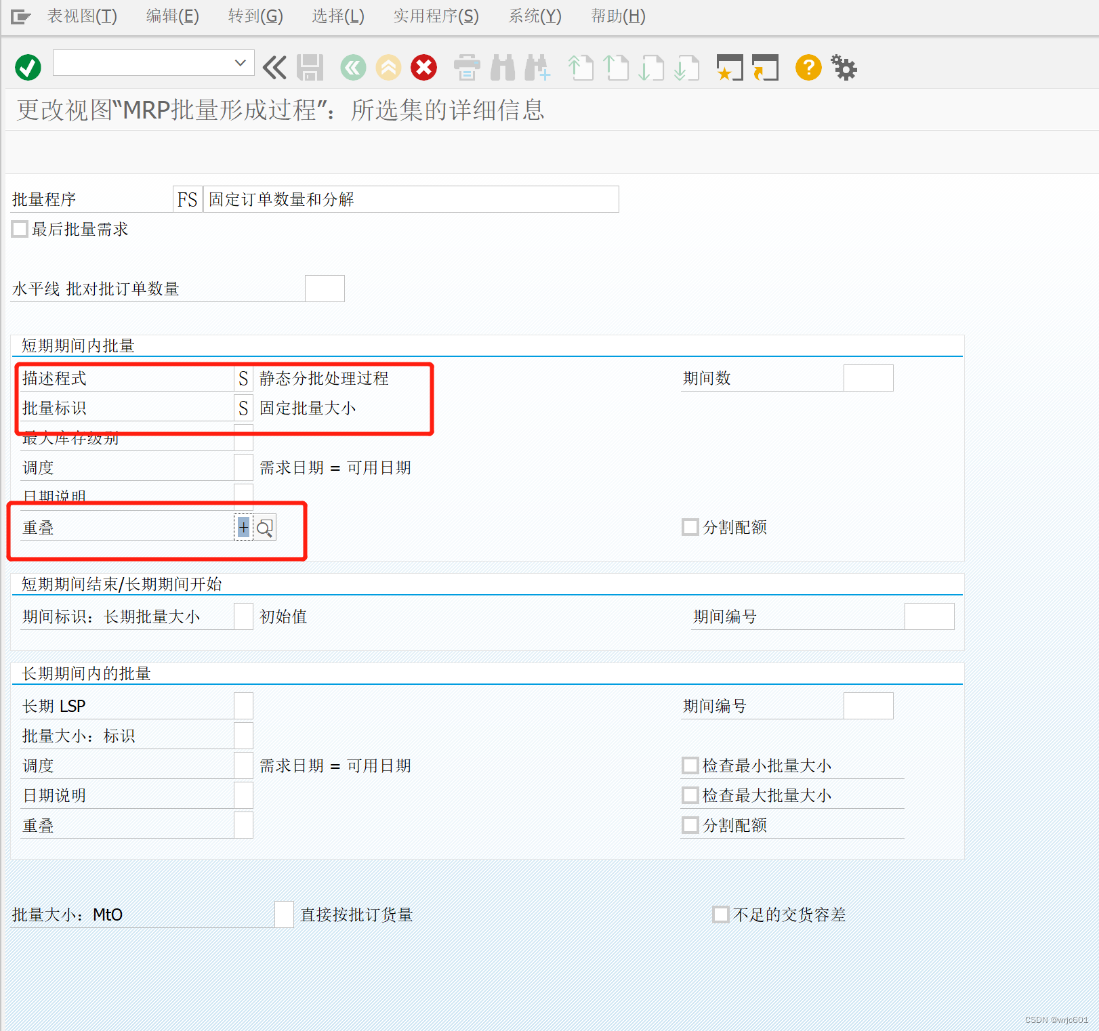Click the 描述程式 field containing S
The width and height of the screenshot is (1099, 1031).
tap(243, 378)
